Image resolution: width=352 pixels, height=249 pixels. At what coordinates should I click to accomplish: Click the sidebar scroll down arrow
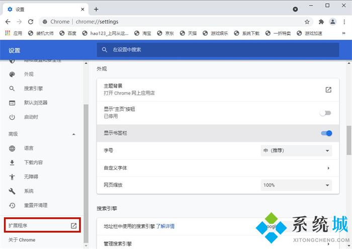[86, 246]
